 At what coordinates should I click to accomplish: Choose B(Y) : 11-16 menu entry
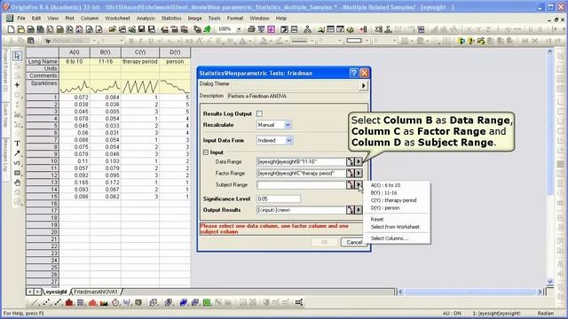[x=383, y=193]
